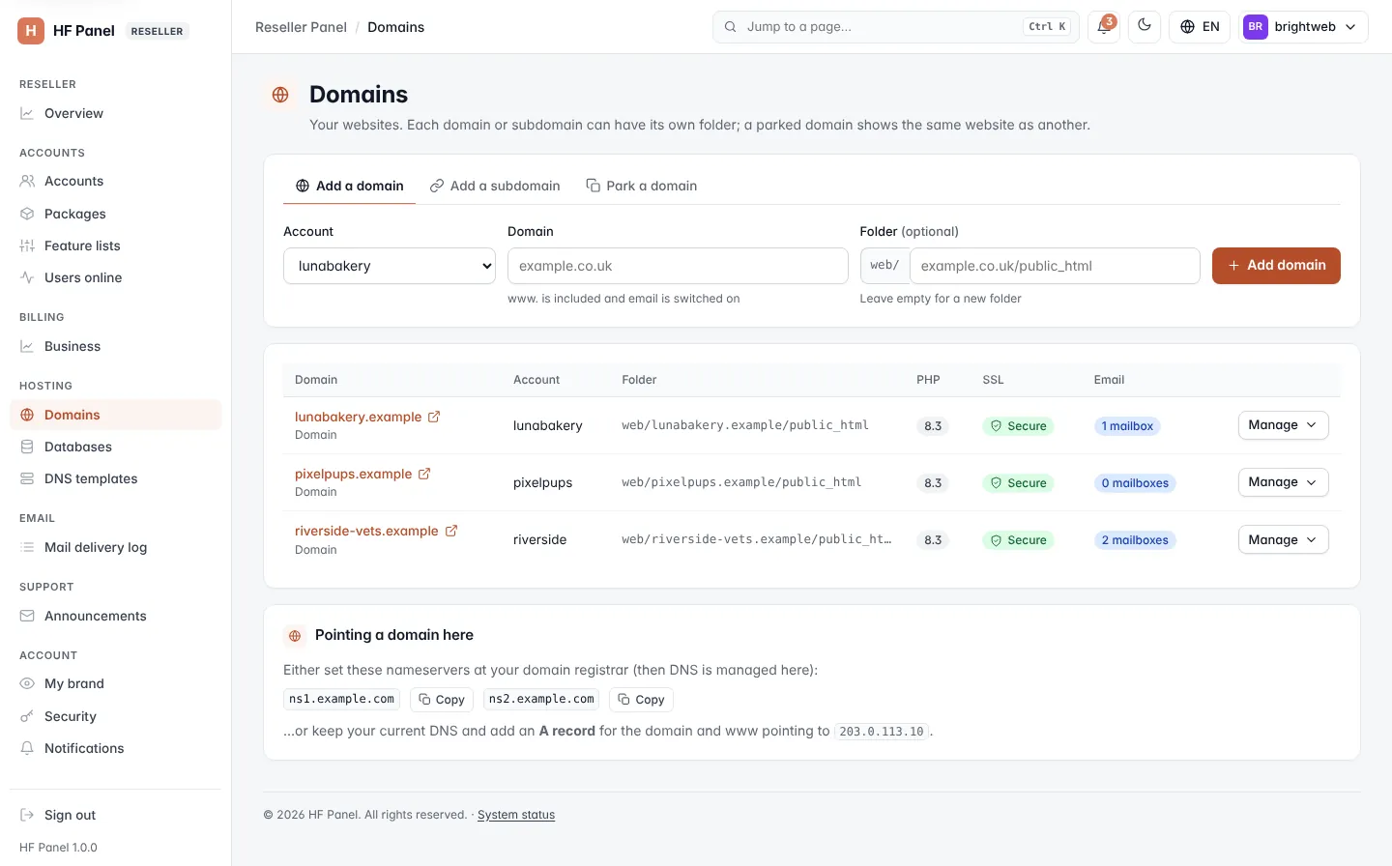Click the Feature lists sliders icon
The image size is (1392, 866).
point(27,245)
